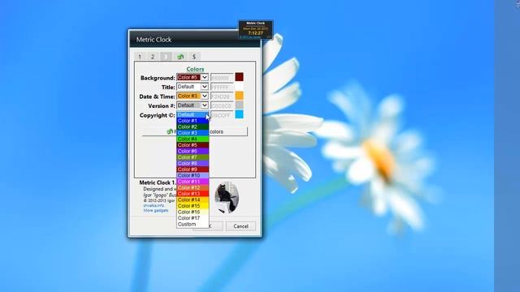Click the Background hex value field

point(222,78)
